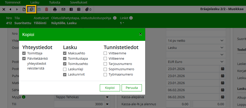Screen dimensions: 246x108
Task: Click the email envelope icon
Action: pyautogui.click(x=63, y=9)
